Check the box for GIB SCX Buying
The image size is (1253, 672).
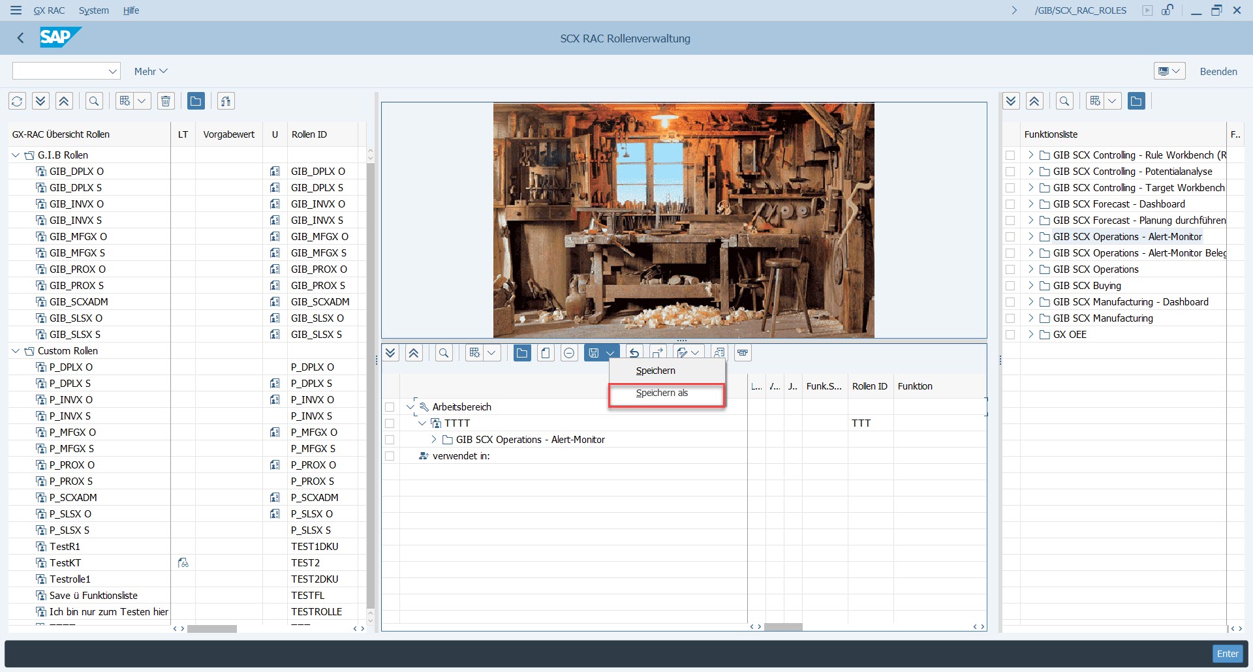coord(1010,286)
